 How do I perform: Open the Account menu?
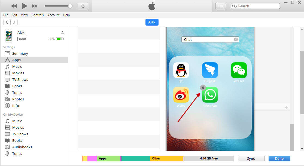53,15
